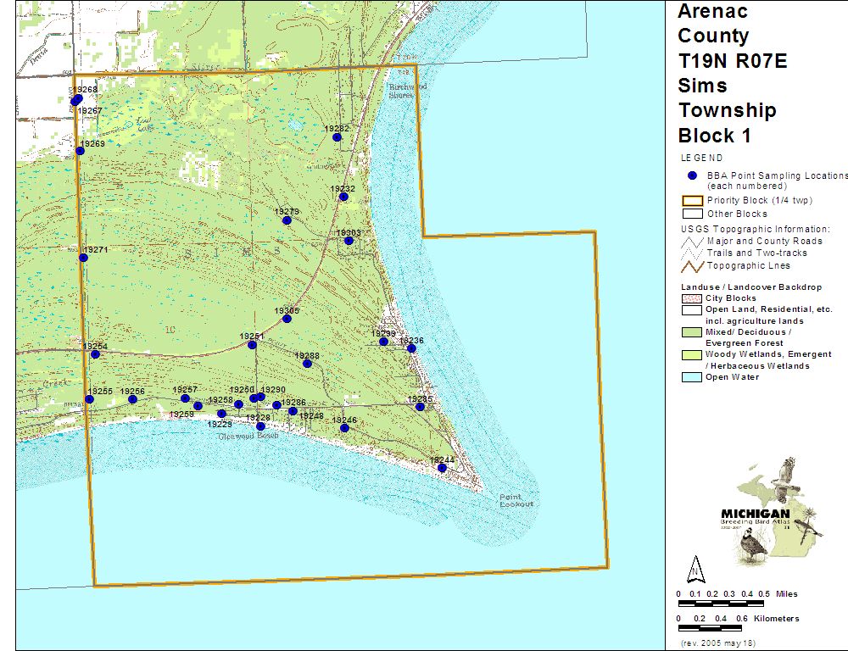Click the Open Water legend swatch
848x651 pixels.
(x=692, y=377)
